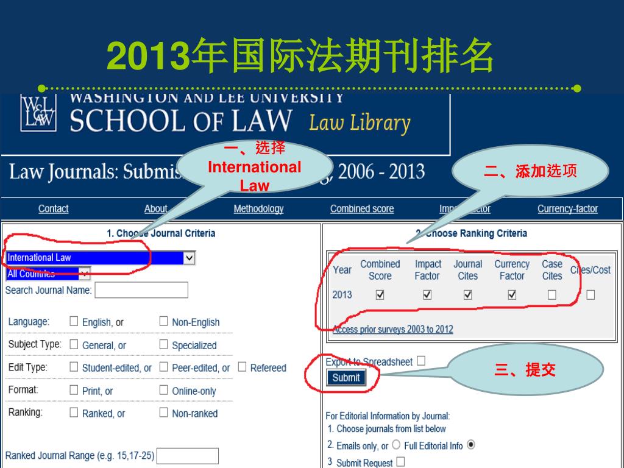Screen dimensions: 624x468
Task: Click the Law Library title text
Action: tap(360, 123)
